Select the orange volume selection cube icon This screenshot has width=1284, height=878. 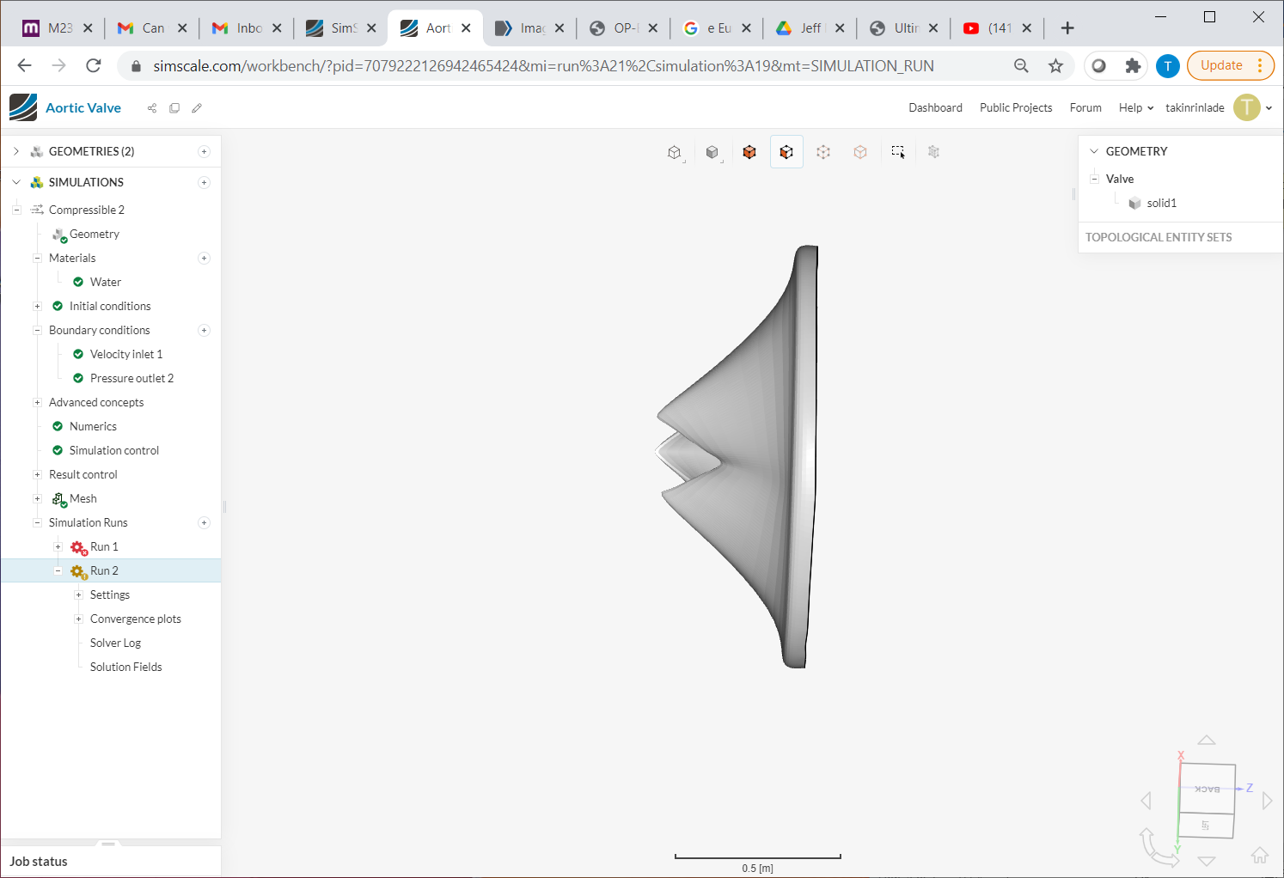[x=749, y=151]
